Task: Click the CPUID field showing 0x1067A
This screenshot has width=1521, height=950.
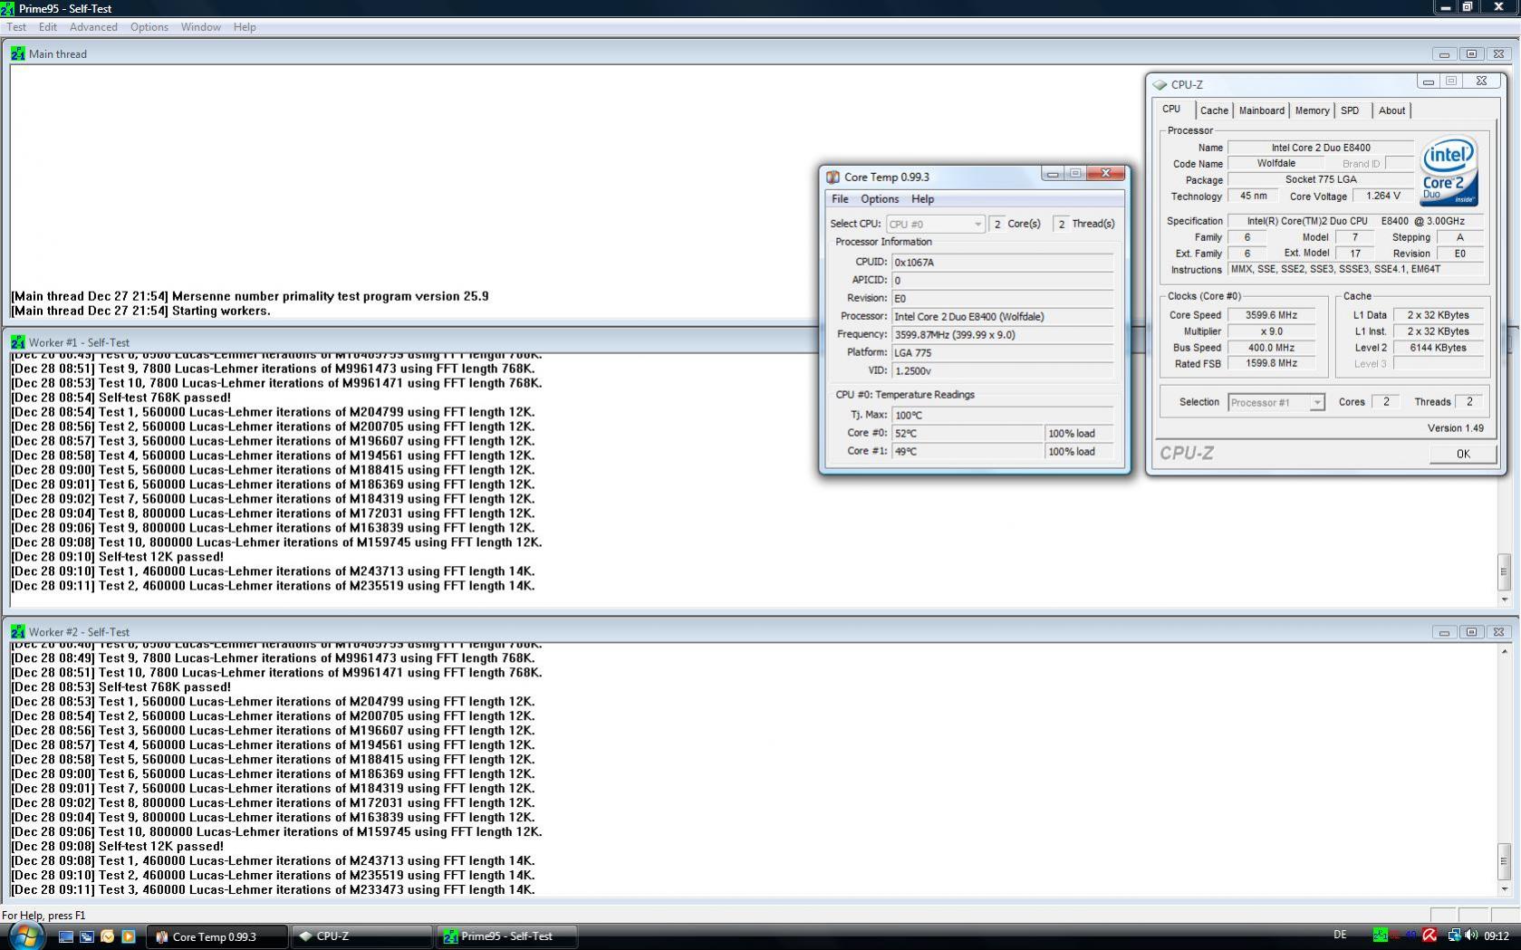Action: click(x=1003, y=262)
